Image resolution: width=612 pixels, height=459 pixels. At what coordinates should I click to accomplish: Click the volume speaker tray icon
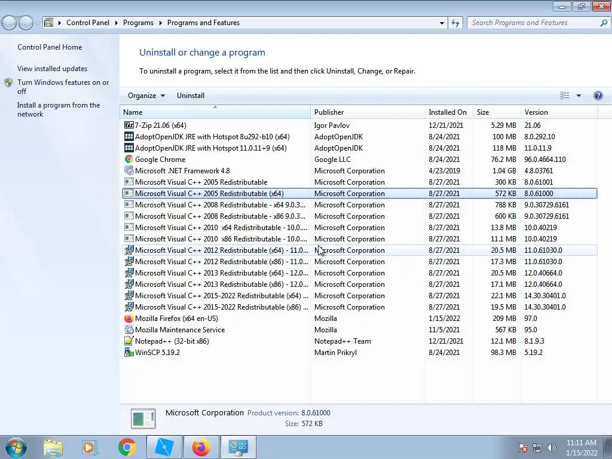[552, 447]
